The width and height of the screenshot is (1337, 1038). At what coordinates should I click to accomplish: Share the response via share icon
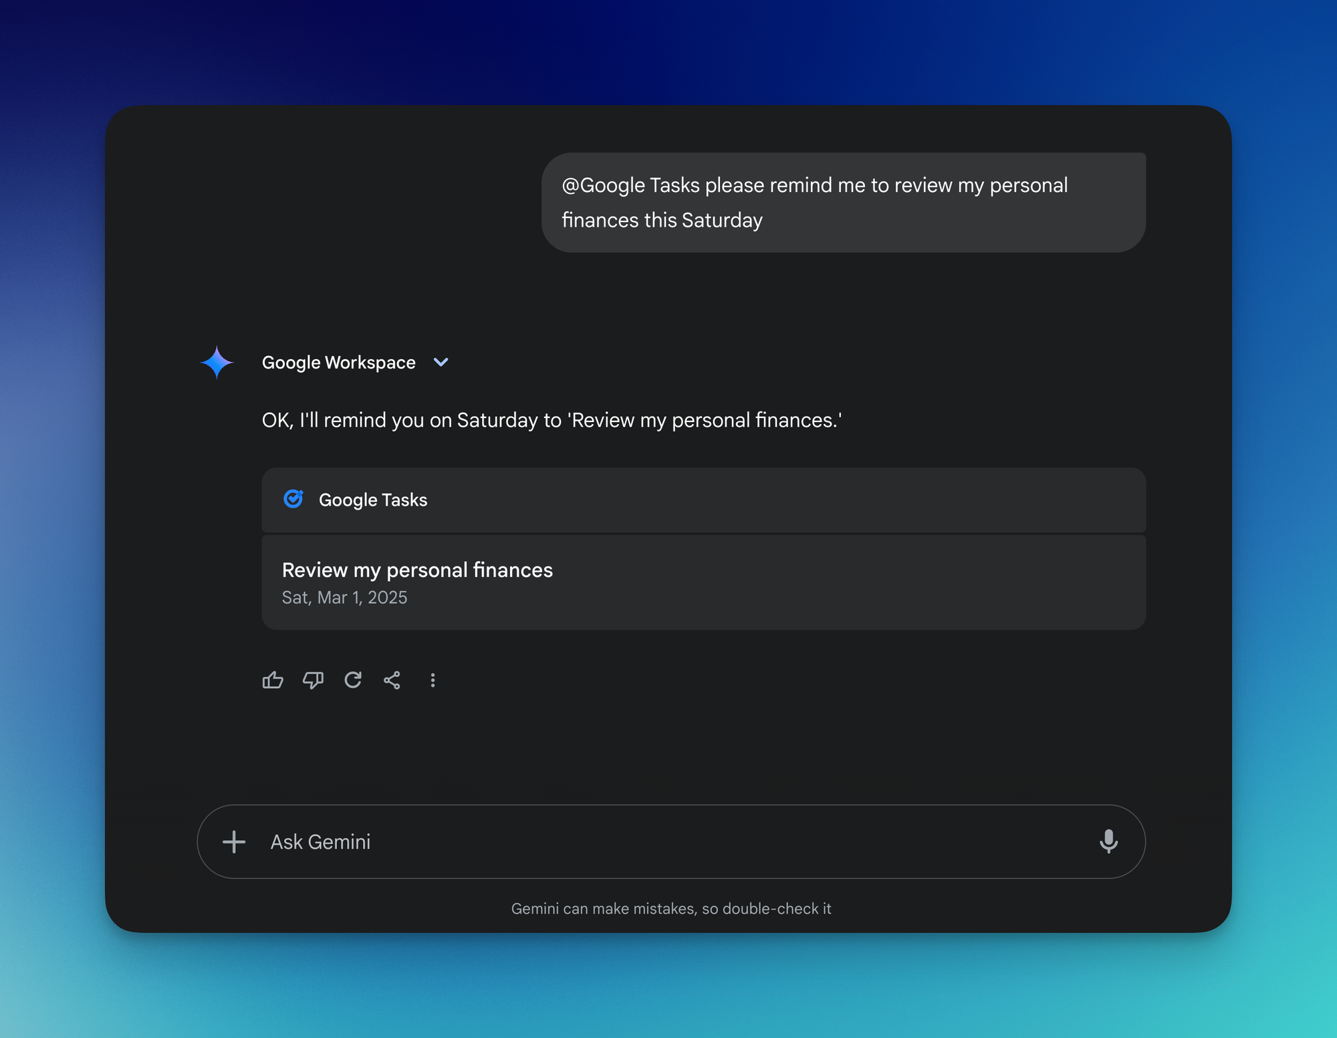392,680
